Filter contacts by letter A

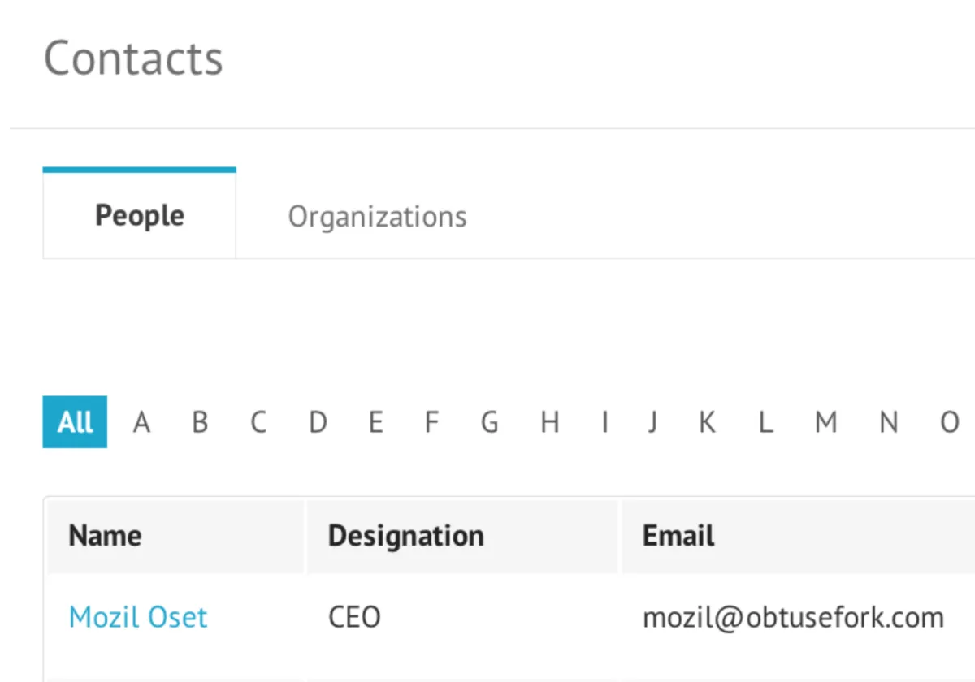142,422
